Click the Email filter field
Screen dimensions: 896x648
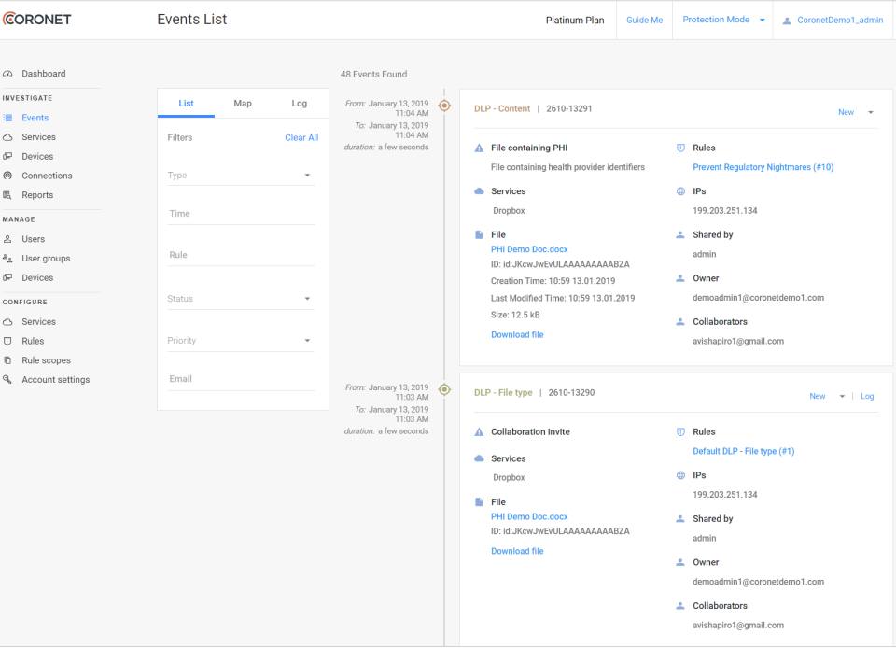tap(241, 379)
